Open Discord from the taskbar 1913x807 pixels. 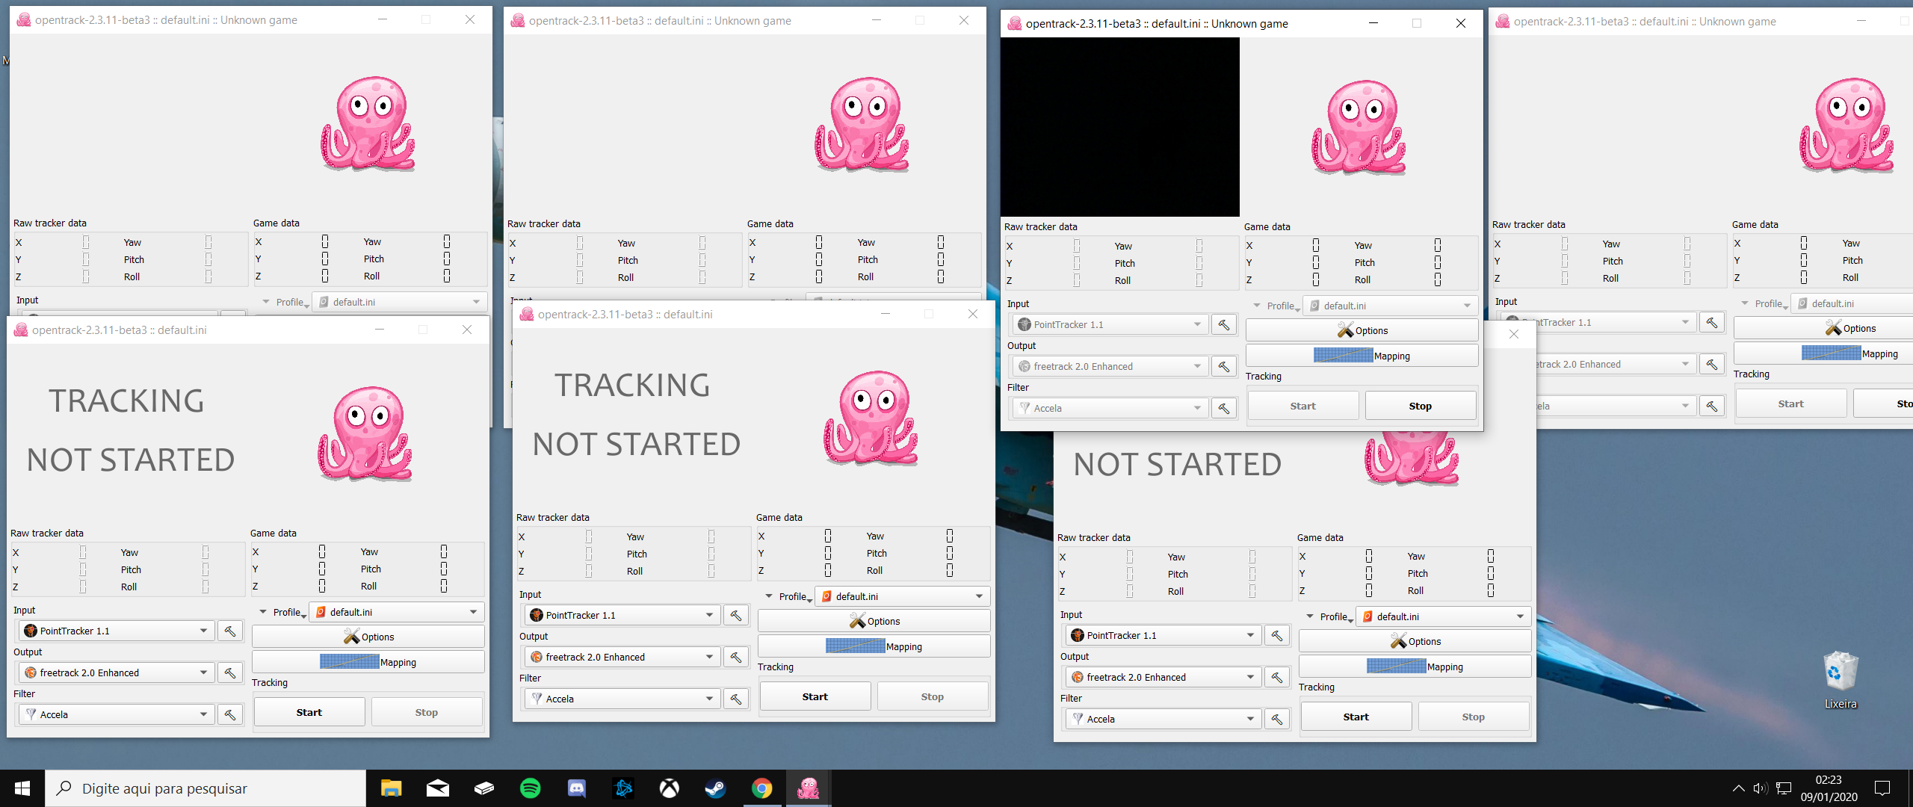point(576,788)
